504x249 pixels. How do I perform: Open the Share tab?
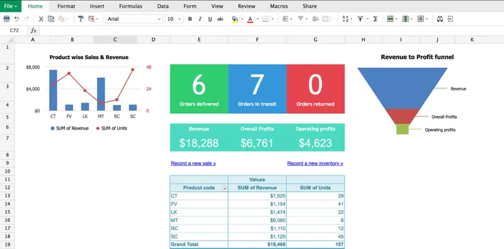click(309, 6)
